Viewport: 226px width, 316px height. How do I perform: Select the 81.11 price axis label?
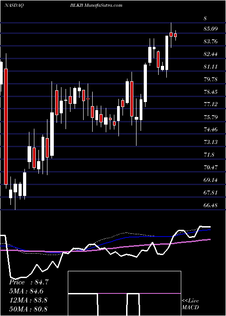[x=211, y=67]
